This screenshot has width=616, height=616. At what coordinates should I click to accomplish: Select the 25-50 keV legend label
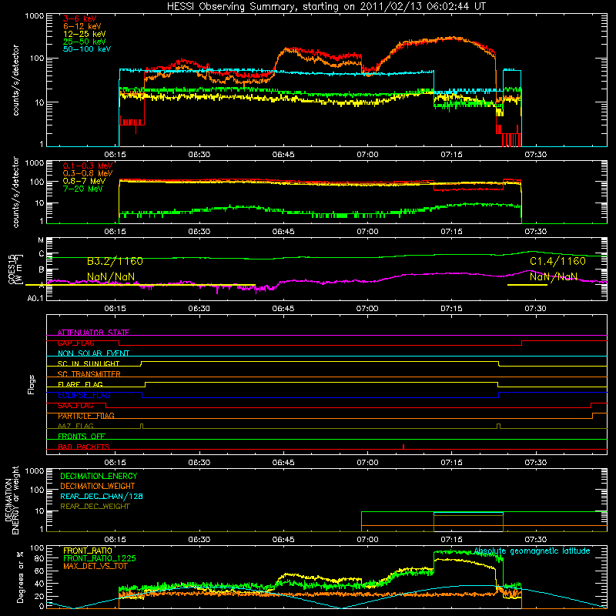(84, 42)
